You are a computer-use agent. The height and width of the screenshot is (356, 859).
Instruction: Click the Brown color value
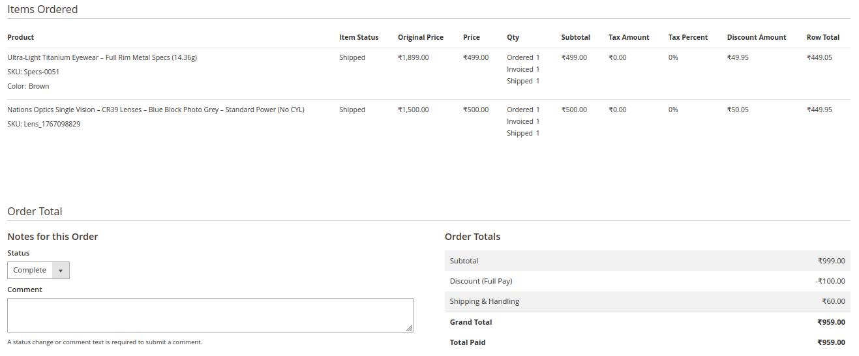pyautogui.click(x=39, y=86)
